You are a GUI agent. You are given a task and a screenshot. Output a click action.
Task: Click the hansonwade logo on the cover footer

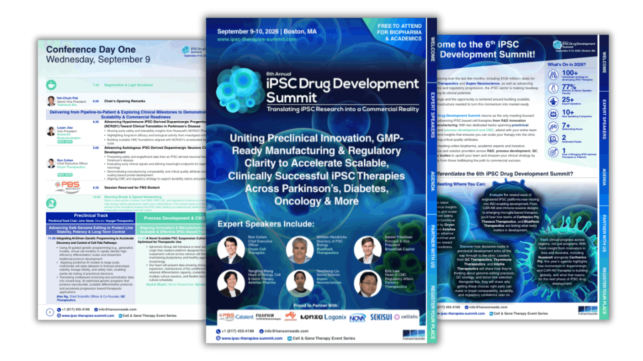[414, 335]
